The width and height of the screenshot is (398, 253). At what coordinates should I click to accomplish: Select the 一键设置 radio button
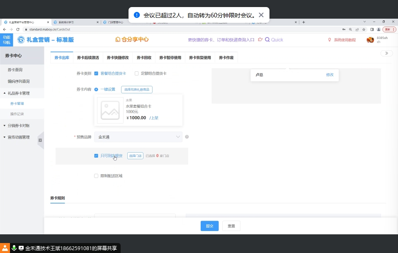[96, 89]
